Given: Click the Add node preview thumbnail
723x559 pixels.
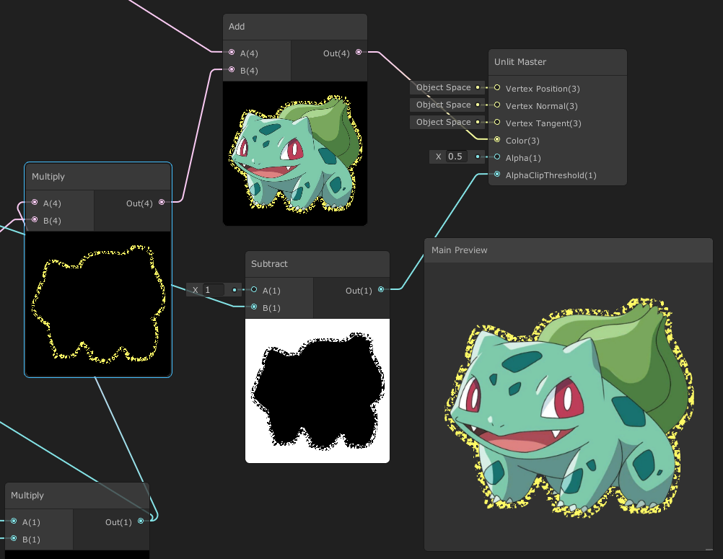Looking at the screenshot, I should (295, 154).
